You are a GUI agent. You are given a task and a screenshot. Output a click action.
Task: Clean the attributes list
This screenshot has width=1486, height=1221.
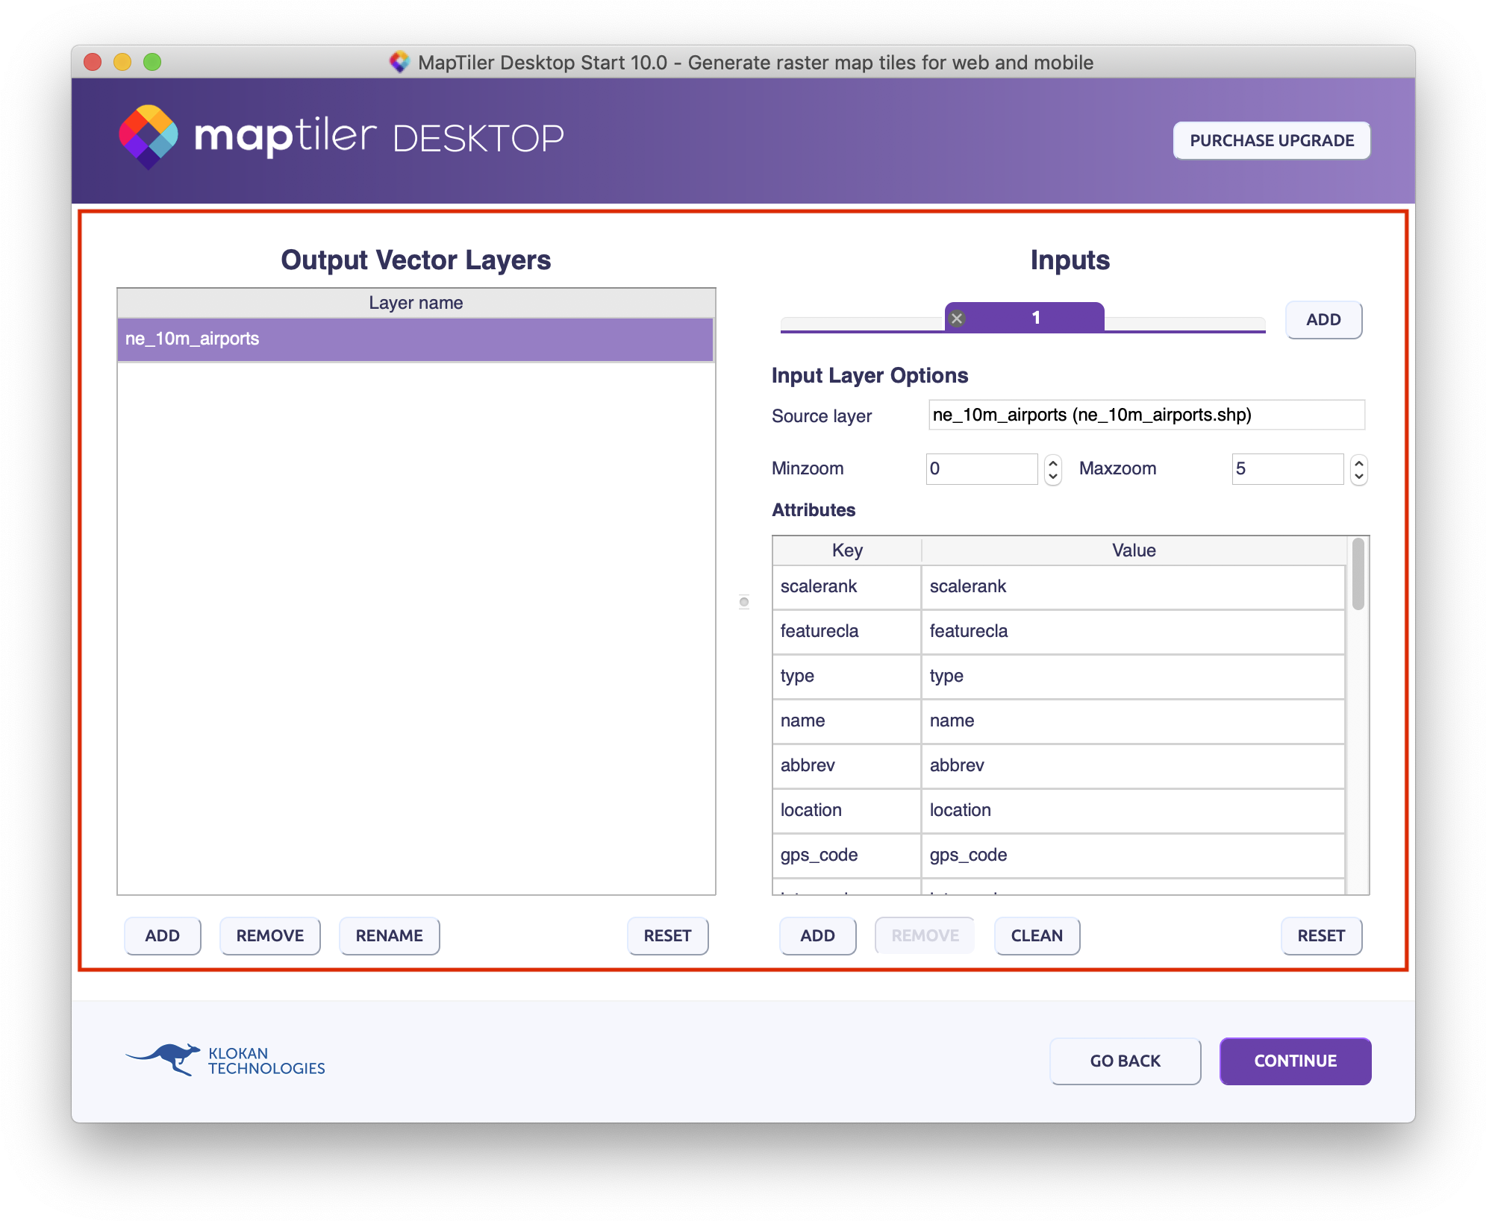point(1037,935)
